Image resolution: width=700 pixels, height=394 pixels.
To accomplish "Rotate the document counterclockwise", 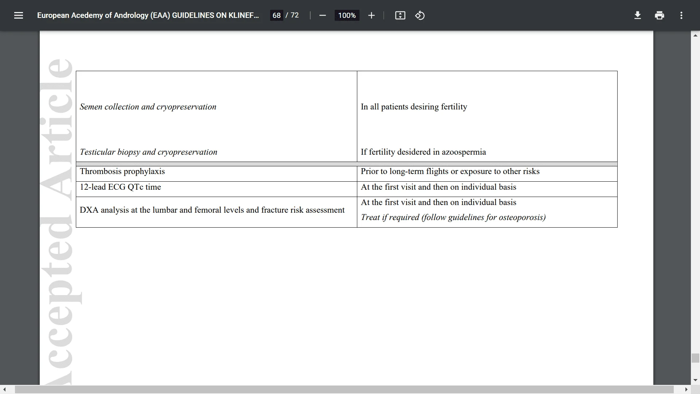I will [x=420, y=15].
